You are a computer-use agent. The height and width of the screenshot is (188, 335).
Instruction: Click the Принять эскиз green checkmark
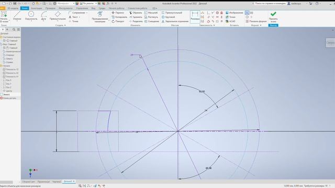273,17
